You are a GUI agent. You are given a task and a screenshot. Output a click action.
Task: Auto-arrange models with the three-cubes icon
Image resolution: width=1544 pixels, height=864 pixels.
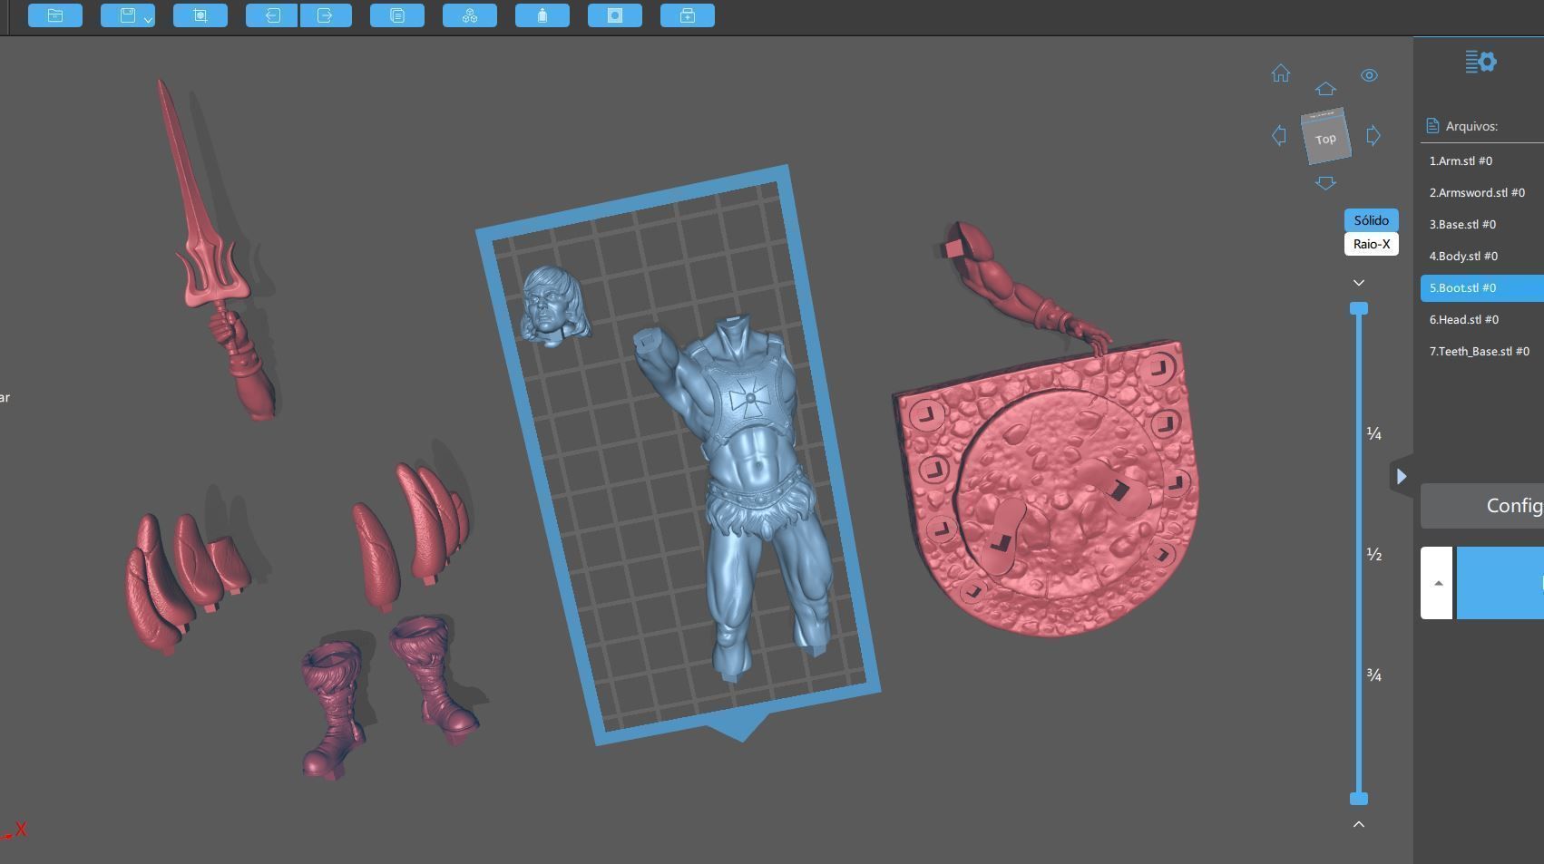click(x=470, y=15)
